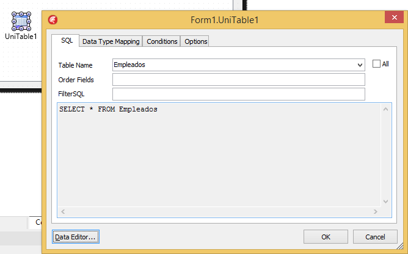The image size is (408, 254).
Task: Focus the Order Fields input box
Action: point(238,80)
